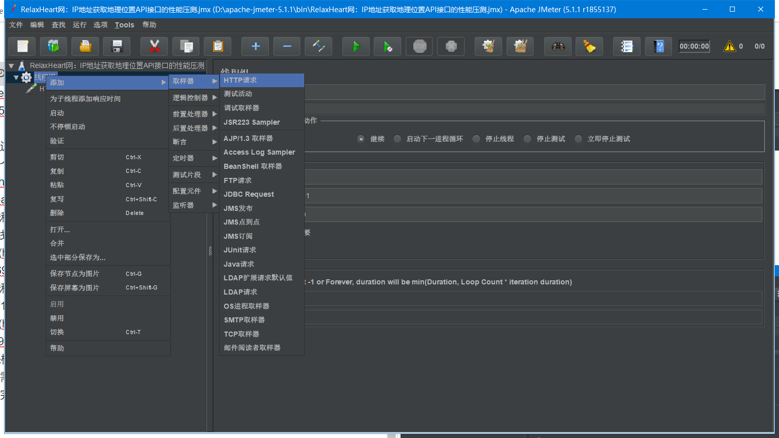Image resolution: width=779 pixels, height=438 pixels.
Task: Expand the 监听器 submenu
Action: (194, 205)
